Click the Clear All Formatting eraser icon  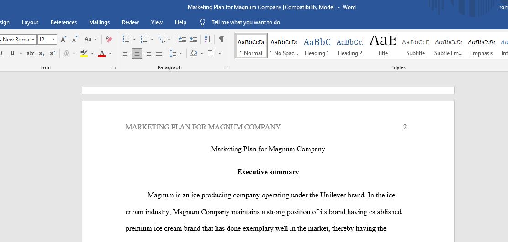point(109,39)
